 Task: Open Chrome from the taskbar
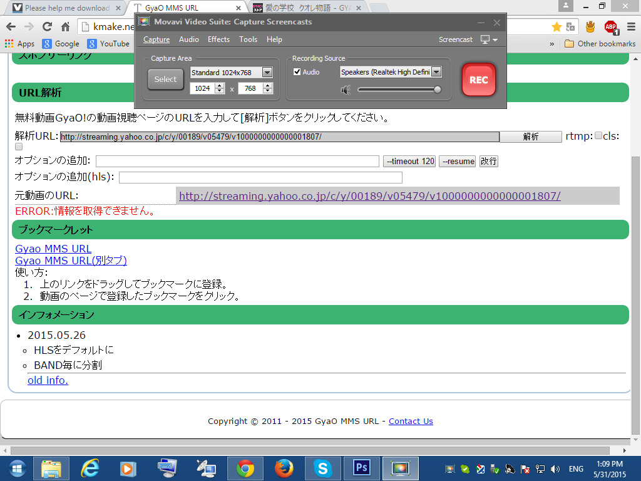[245, 468]
